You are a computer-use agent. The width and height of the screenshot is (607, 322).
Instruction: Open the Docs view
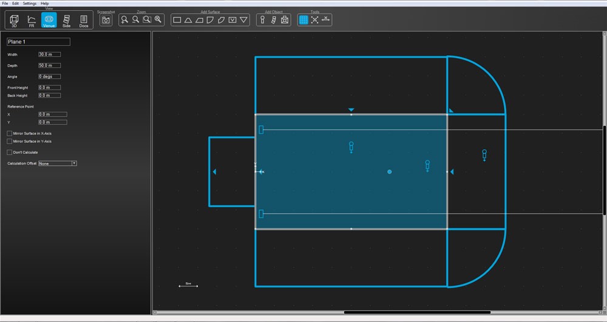(x=84, y=21)
